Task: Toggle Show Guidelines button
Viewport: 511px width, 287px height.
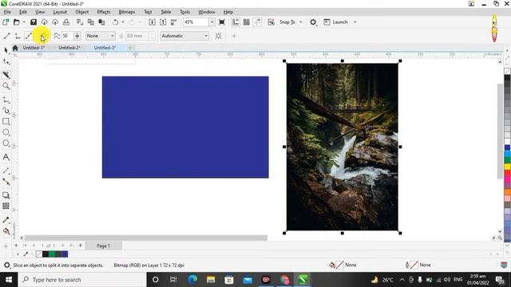Action: click(257, 22)
